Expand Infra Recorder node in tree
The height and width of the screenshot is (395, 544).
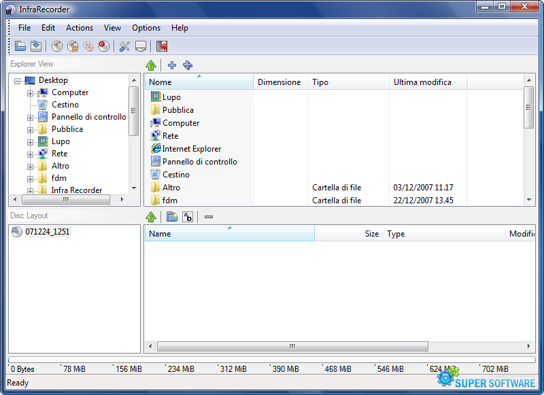30,191
